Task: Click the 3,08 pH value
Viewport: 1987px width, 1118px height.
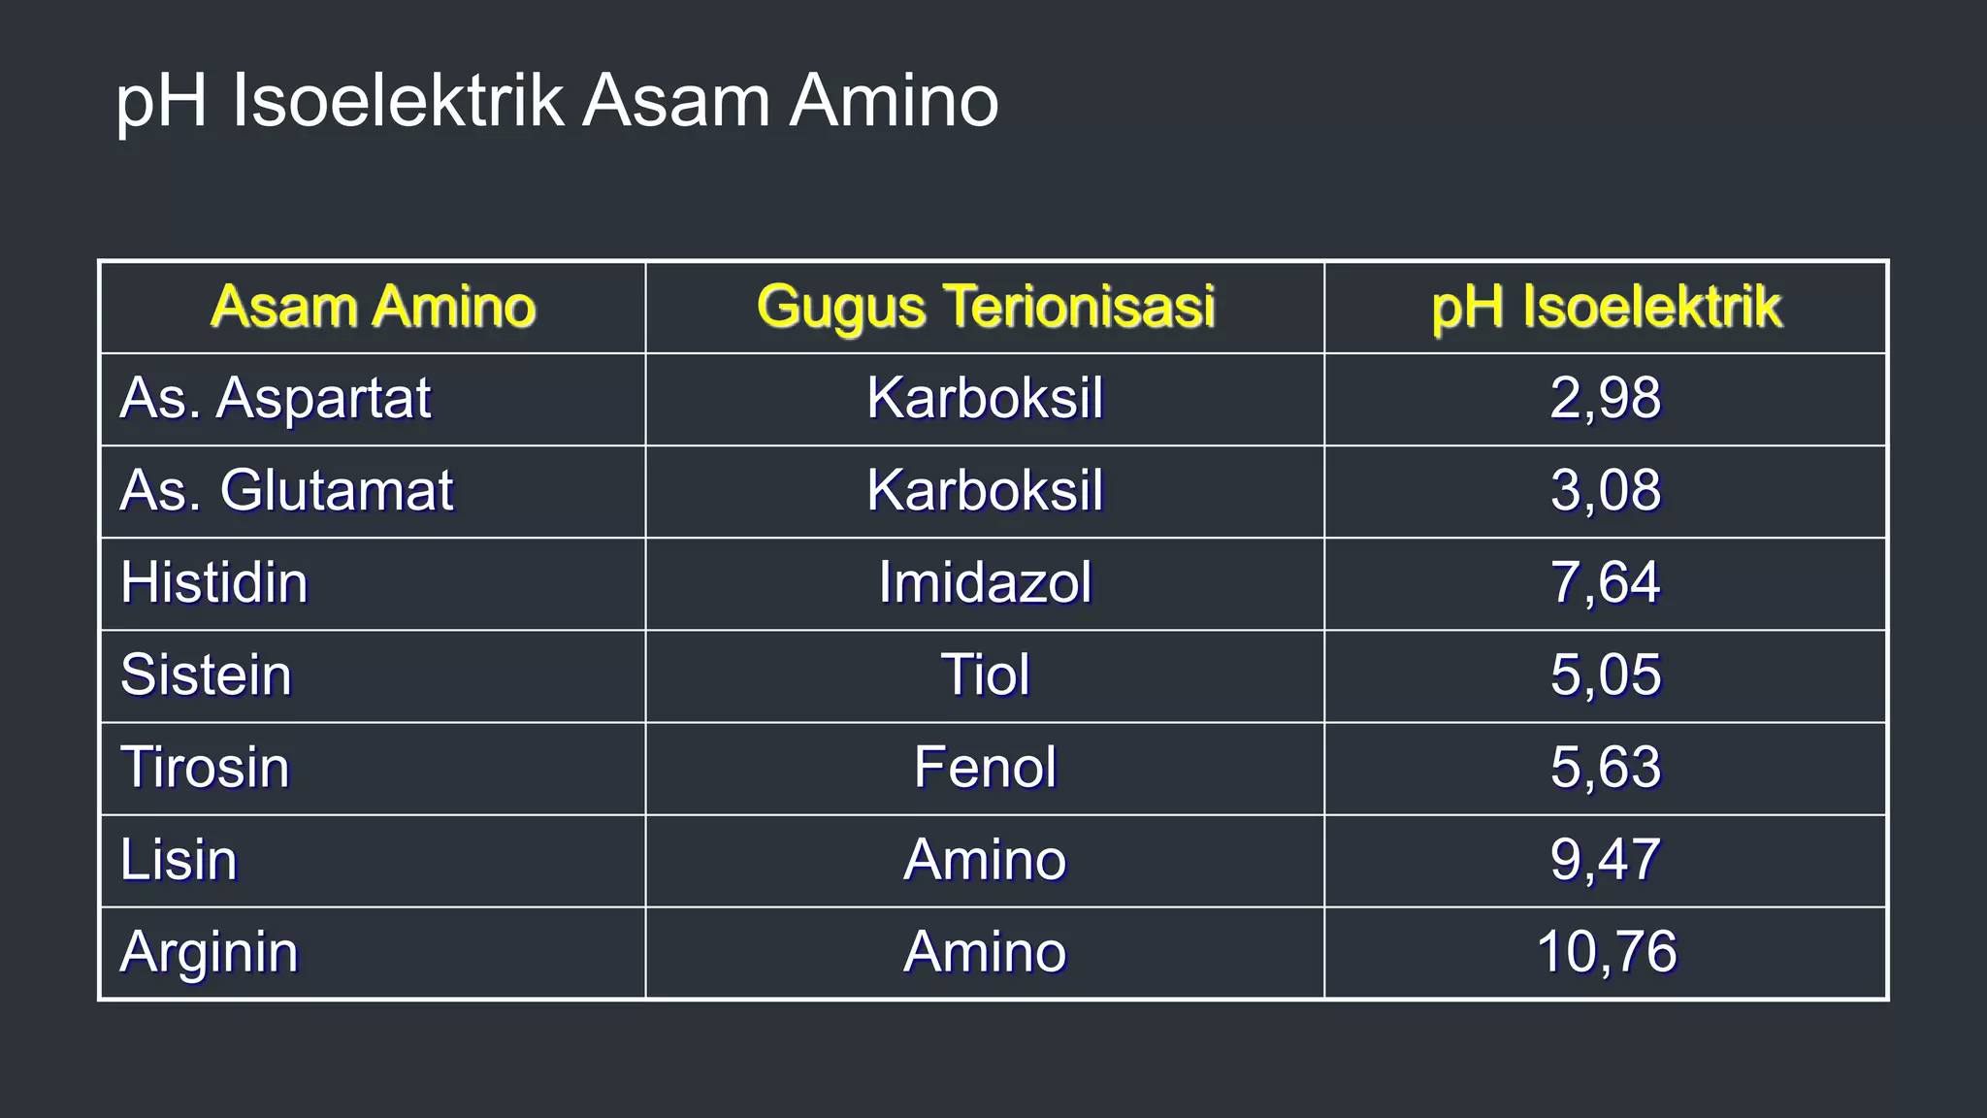Action: pos(1606,491)
